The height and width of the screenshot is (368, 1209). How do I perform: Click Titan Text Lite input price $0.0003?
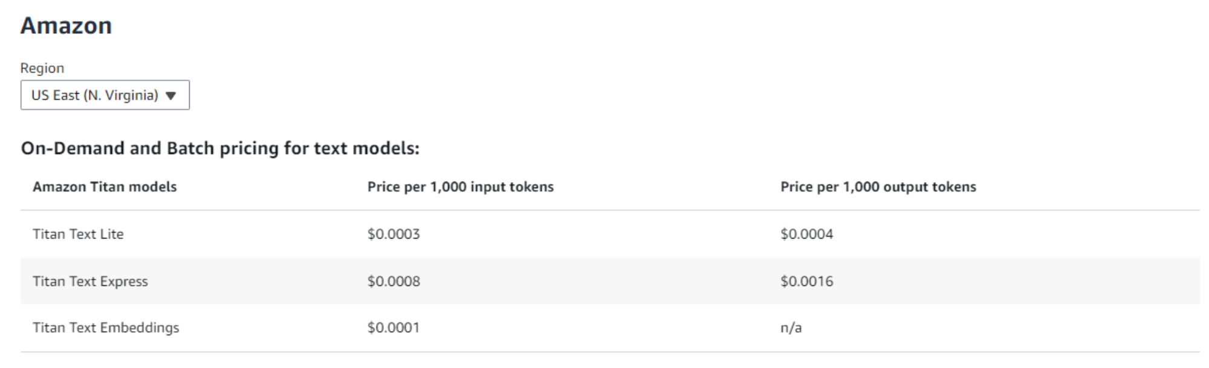click(394, 234)
